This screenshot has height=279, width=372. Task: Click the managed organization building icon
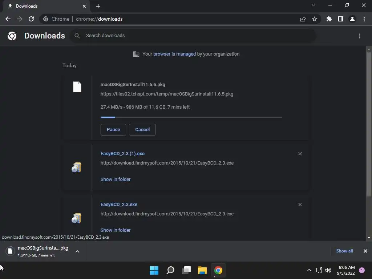(x=136, y=54)
